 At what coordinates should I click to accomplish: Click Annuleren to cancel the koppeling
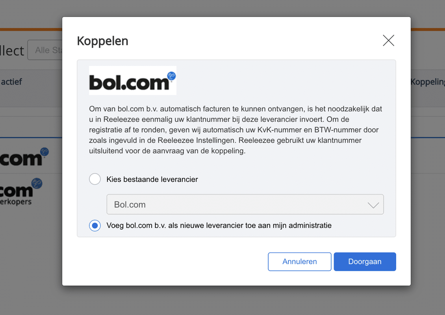click(x=299, y=261)
